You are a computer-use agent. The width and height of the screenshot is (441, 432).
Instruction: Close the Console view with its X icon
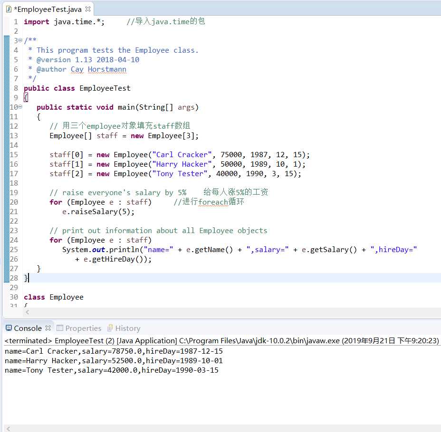point(48,328)
